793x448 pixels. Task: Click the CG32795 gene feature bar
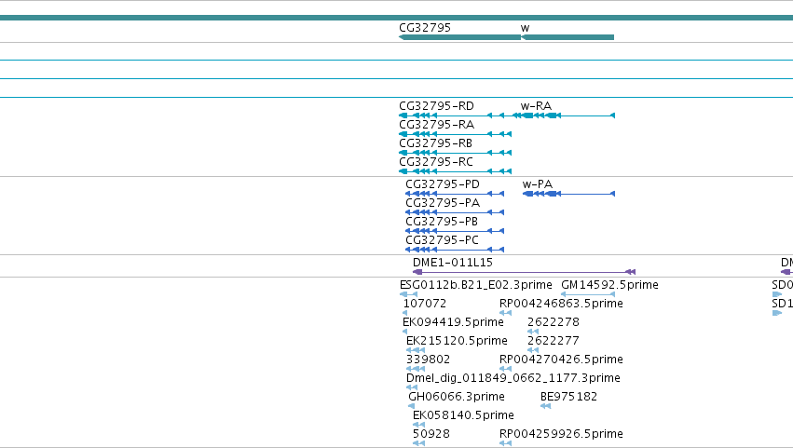point(459,37)
